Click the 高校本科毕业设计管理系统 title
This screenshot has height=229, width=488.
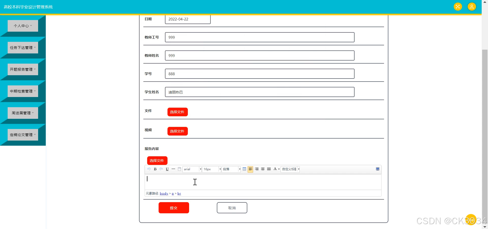click(x=28, y=7)
